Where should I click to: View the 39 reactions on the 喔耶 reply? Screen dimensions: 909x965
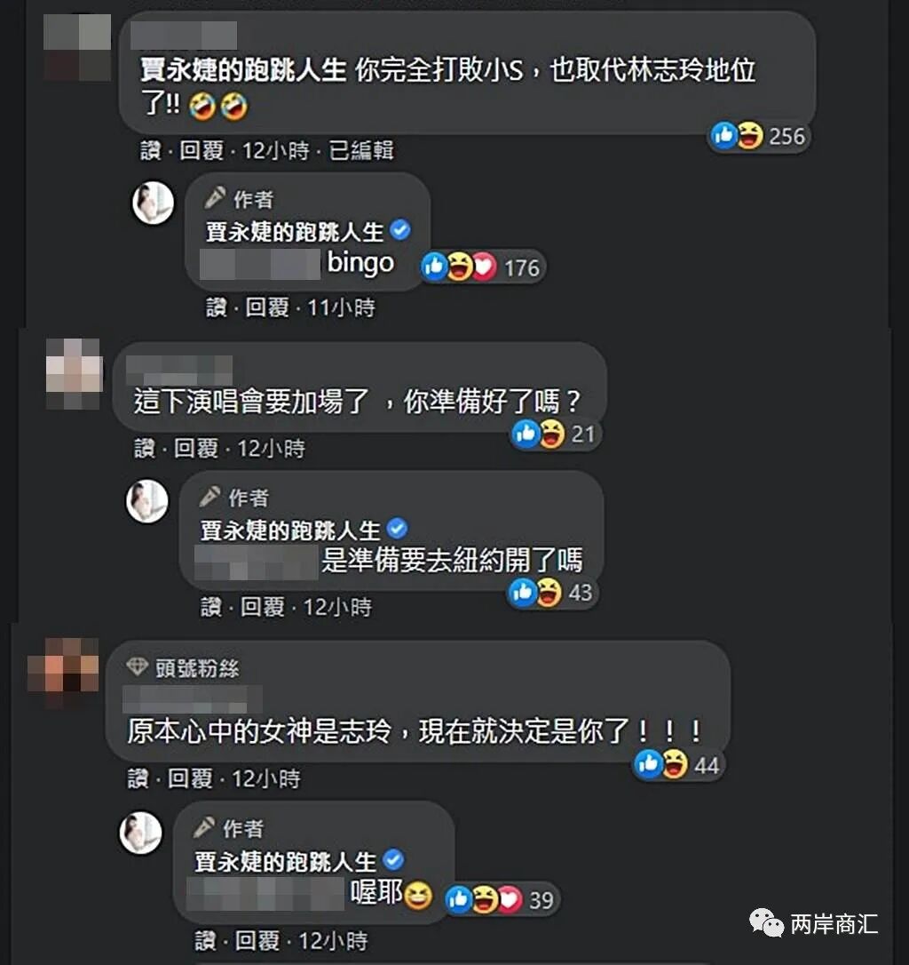500,900
